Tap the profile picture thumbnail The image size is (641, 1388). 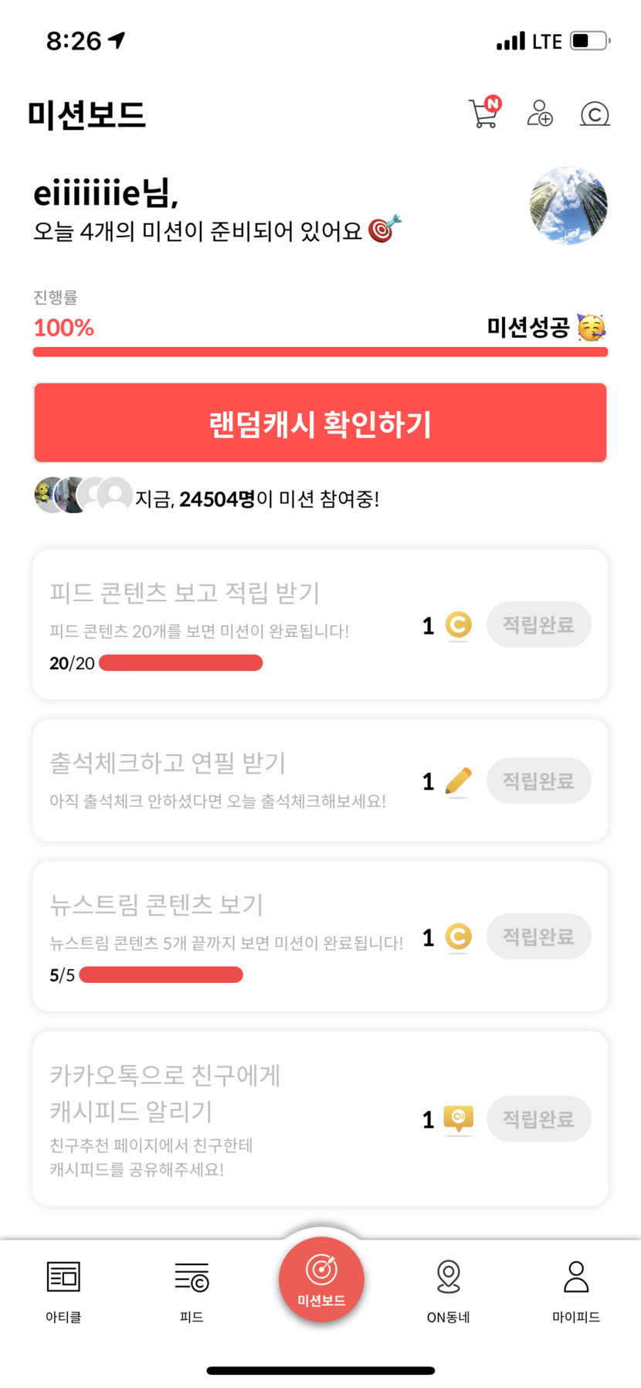point(568,205)
